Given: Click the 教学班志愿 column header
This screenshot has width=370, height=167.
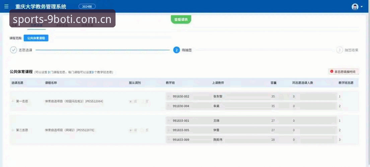Looking at the screenshot, I should pos(346,83).
